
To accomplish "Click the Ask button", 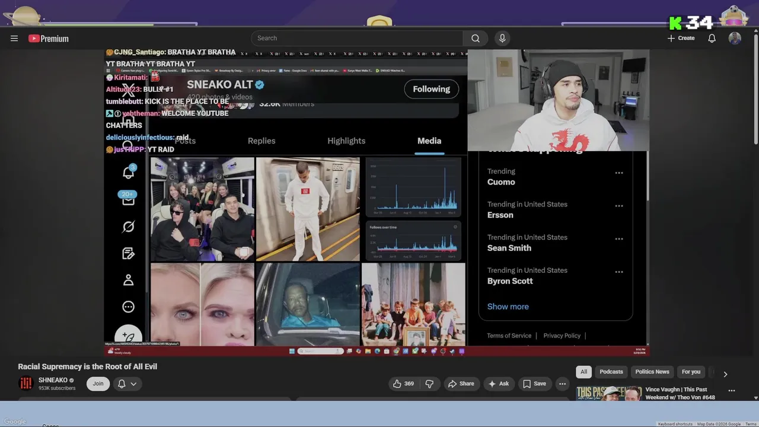I will (x=498, y=384).
